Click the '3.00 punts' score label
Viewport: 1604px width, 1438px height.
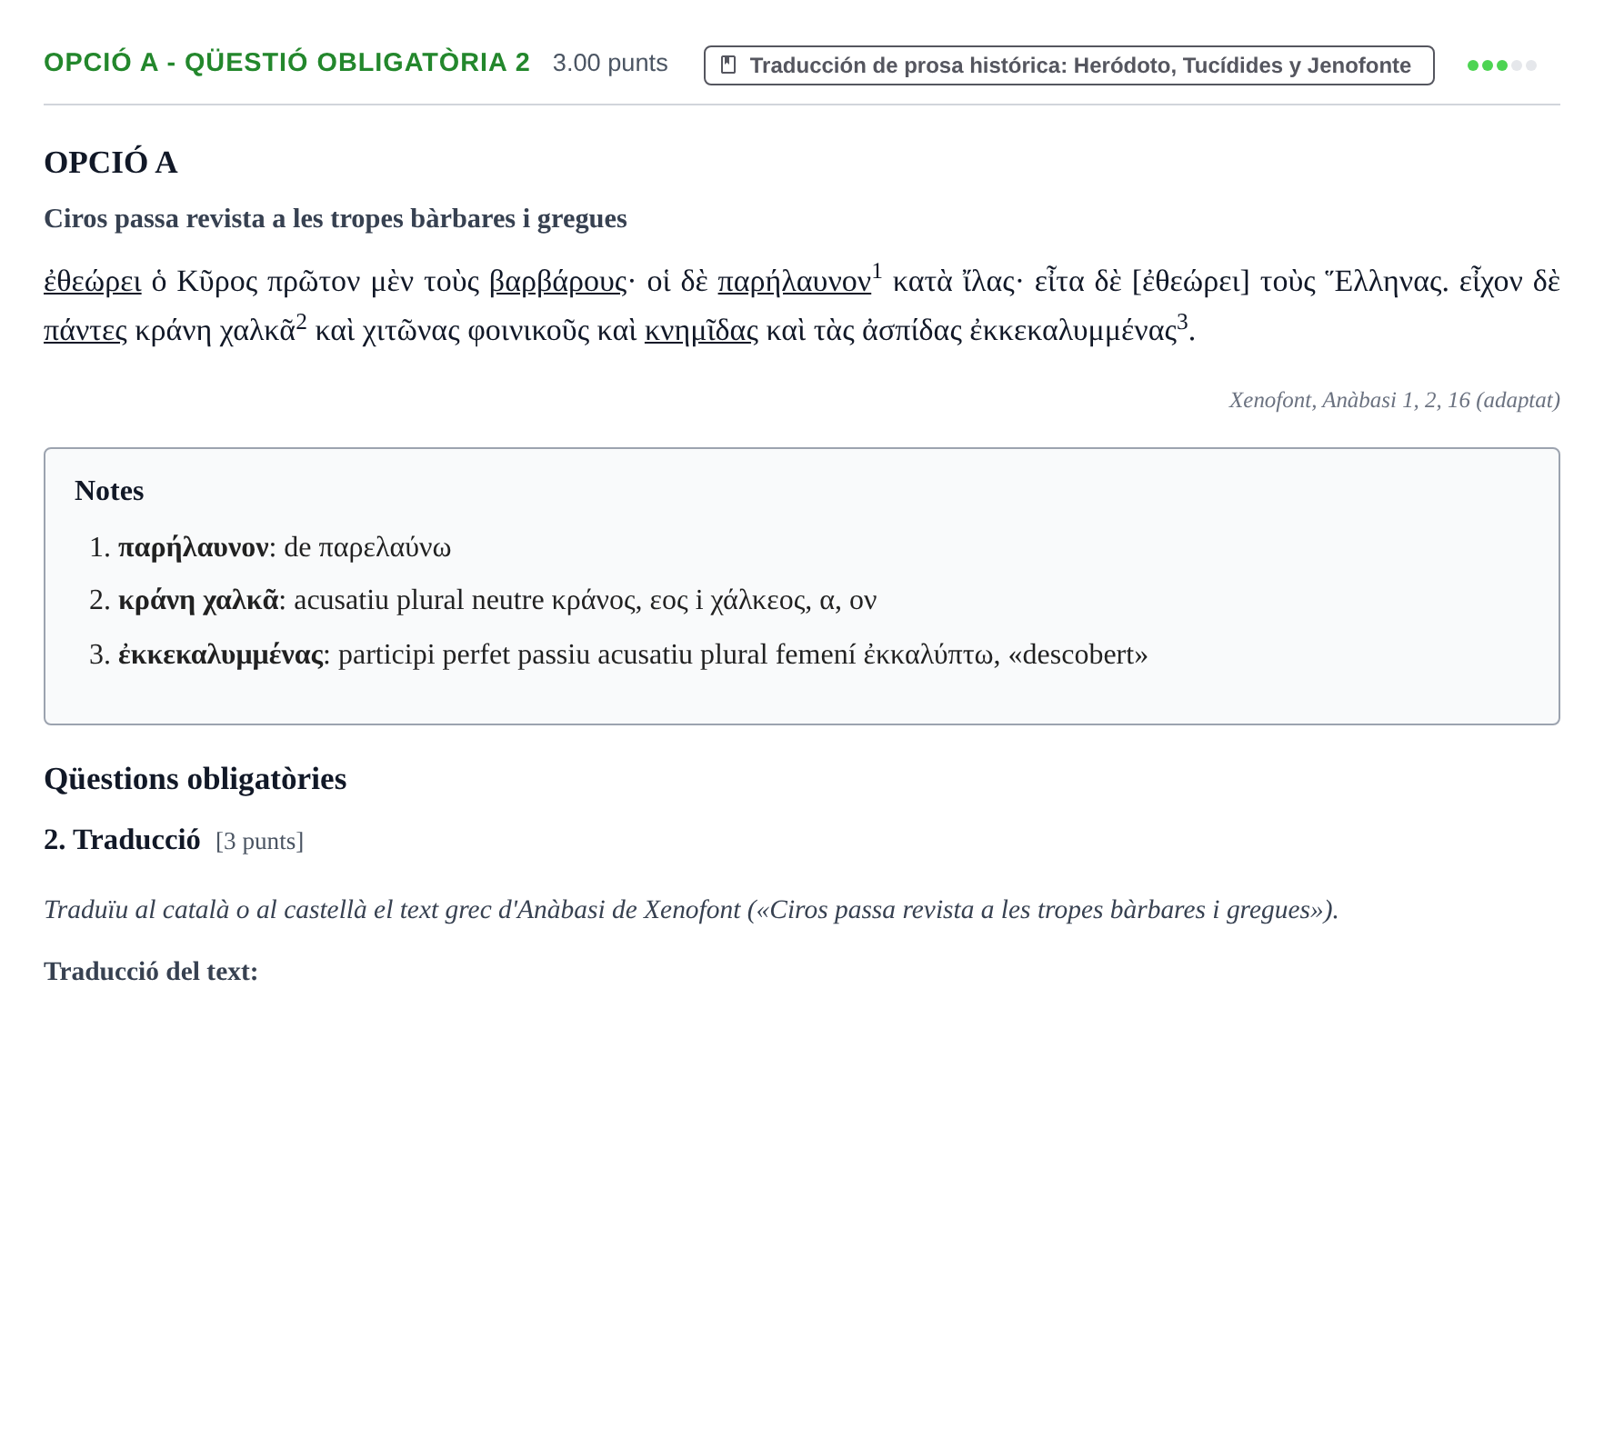[610, 63]
